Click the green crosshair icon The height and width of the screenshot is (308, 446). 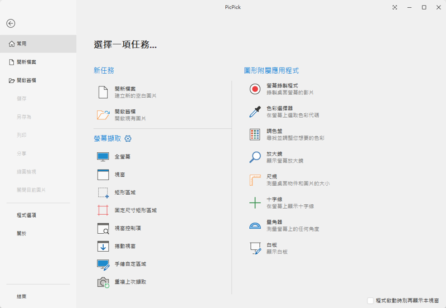coord(255,203)
